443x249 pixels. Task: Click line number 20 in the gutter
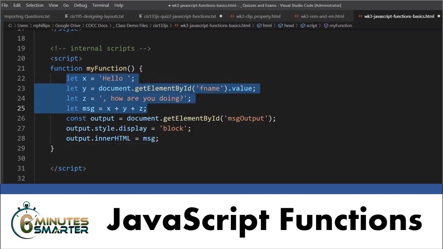pyautogui.click(x=21, y=58)
